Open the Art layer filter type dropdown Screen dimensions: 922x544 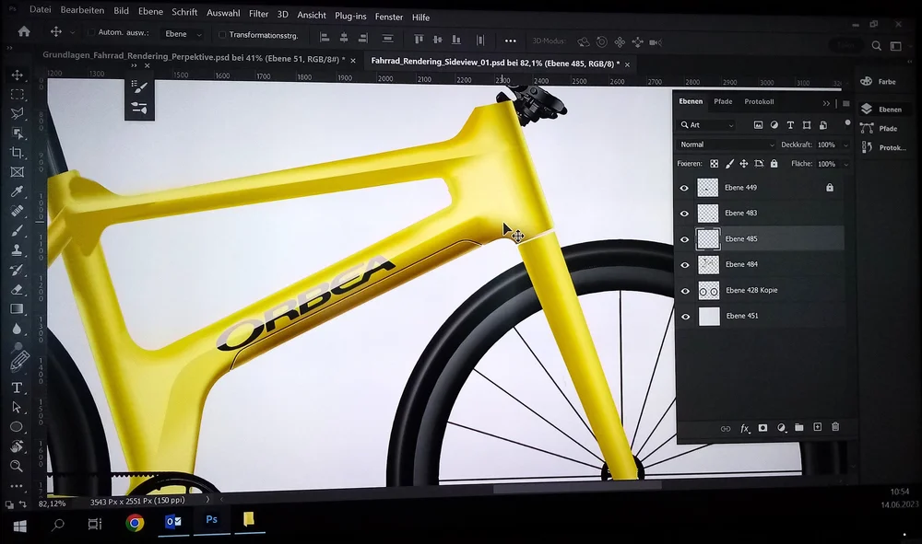pos(707,125)
